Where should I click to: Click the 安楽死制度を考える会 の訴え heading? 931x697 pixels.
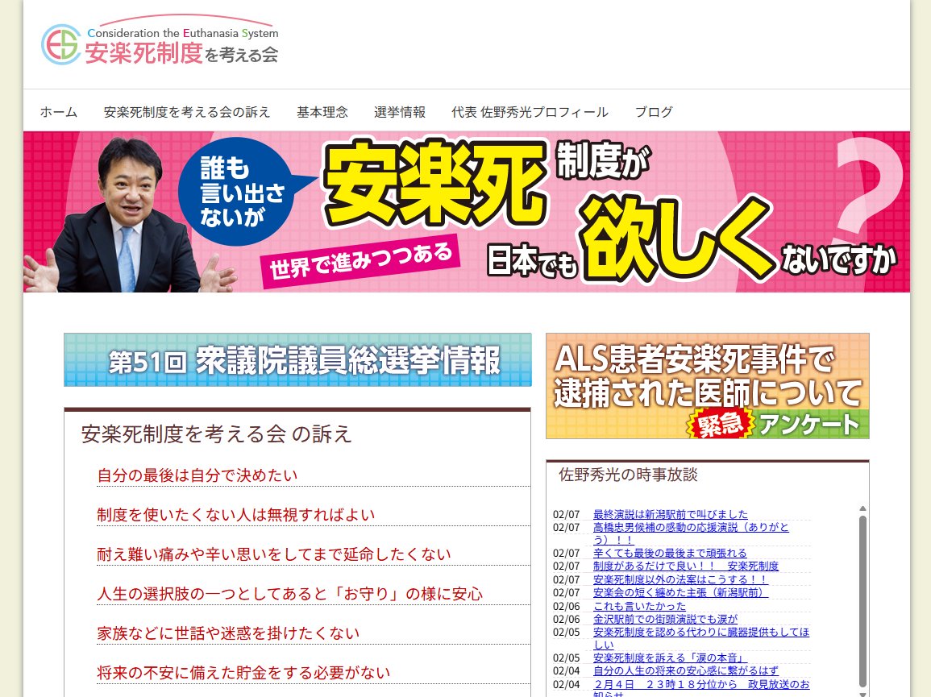point(216,434)
